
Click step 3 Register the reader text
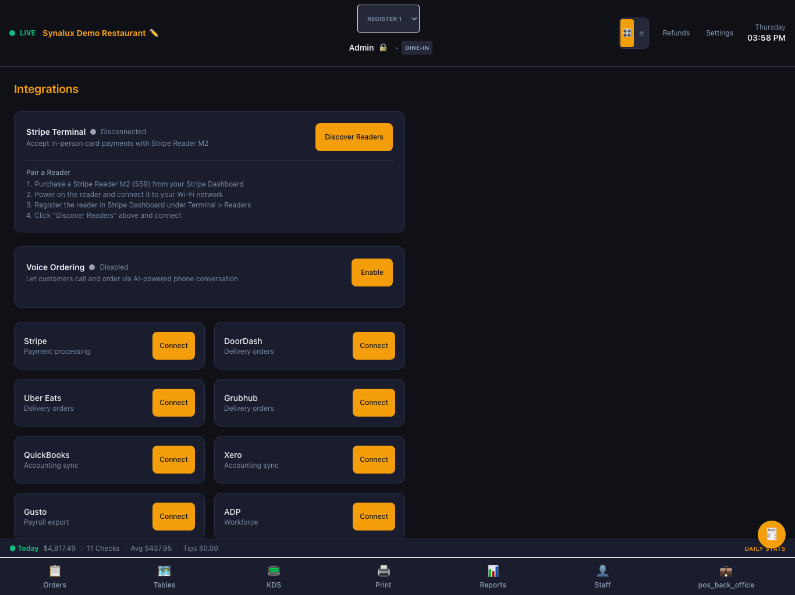pos(139,205)
